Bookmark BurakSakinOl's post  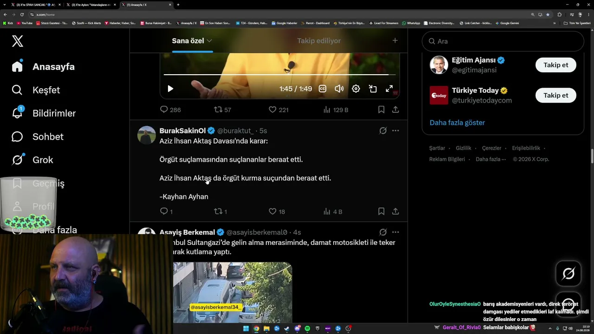pyautogui.click(x=381, y=212)
